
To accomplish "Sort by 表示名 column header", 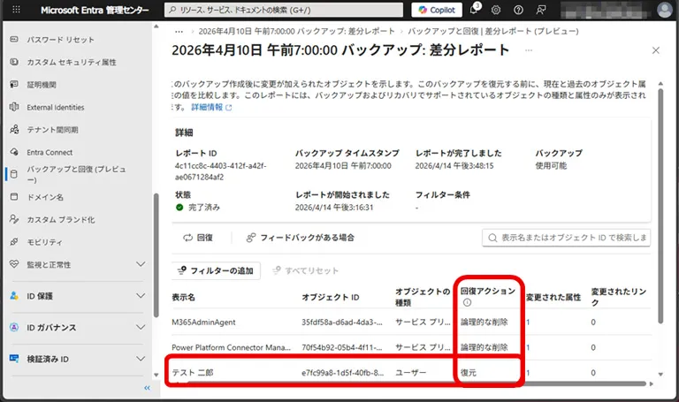I will 183,297.
